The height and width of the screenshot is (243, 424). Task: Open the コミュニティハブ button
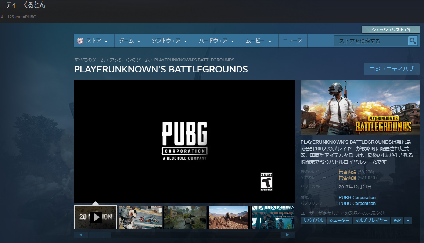tap(392, 69)
